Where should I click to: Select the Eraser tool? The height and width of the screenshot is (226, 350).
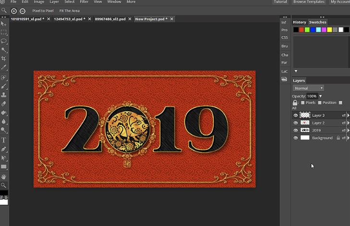point(3,104)
